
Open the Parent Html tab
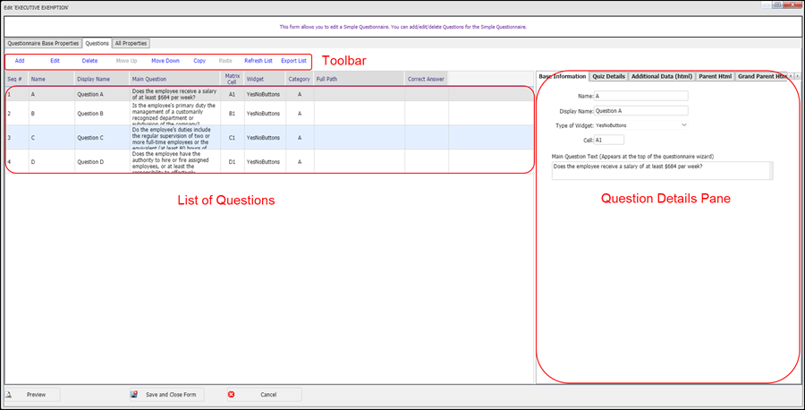pos(716,77)
